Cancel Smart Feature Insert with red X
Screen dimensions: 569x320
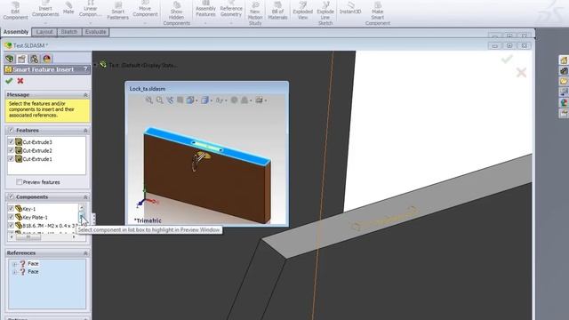[x=20, y=81]
